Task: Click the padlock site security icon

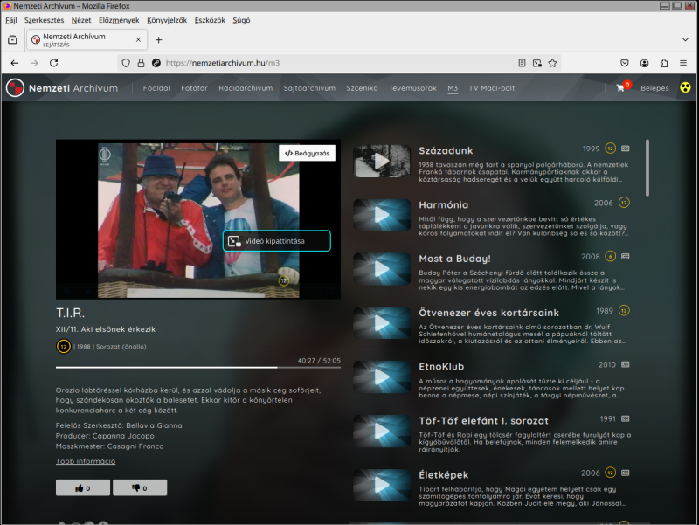Action: 141,63
